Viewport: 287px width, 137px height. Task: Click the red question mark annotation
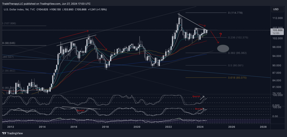click(x=221, y=35)
